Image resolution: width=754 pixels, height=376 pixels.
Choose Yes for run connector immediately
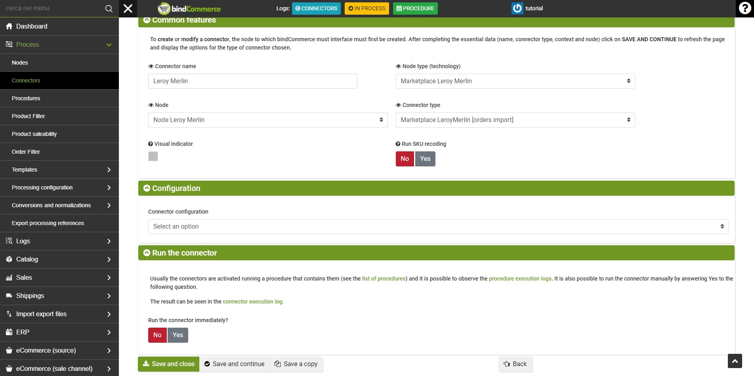[178, 335]
